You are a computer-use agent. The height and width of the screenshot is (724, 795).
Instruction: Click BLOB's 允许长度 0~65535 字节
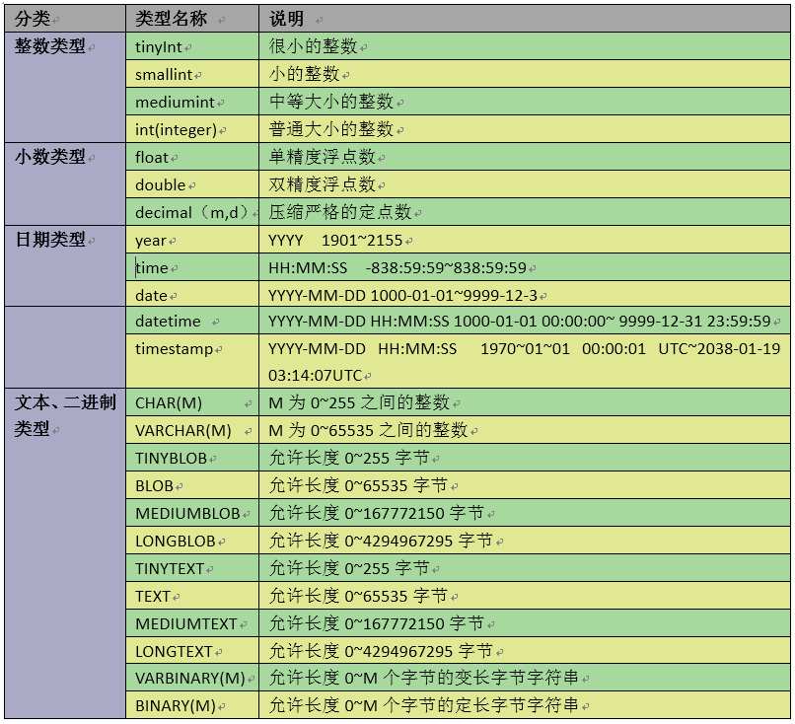tap(358, 485)
